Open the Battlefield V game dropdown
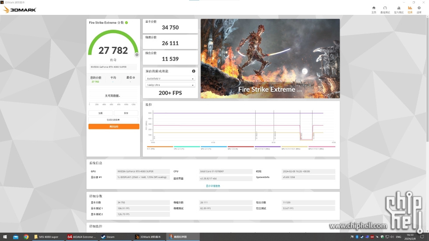 coord(170,79)
